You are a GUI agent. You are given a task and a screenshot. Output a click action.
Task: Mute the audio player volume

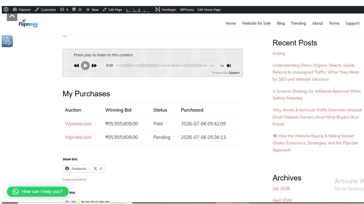click(x=229, y=66)
